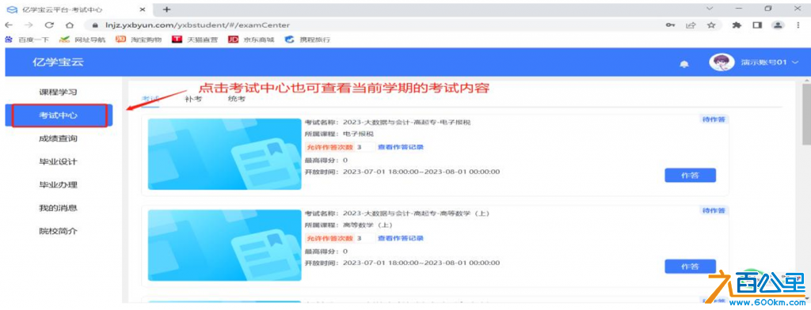This screenshot has height=310, width=811.
Task: Open 我的消息 in the sidebar
Action: (59, 208)
